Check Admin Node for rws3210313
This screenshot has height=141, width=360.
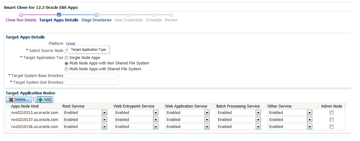click(x=331, y=113)
